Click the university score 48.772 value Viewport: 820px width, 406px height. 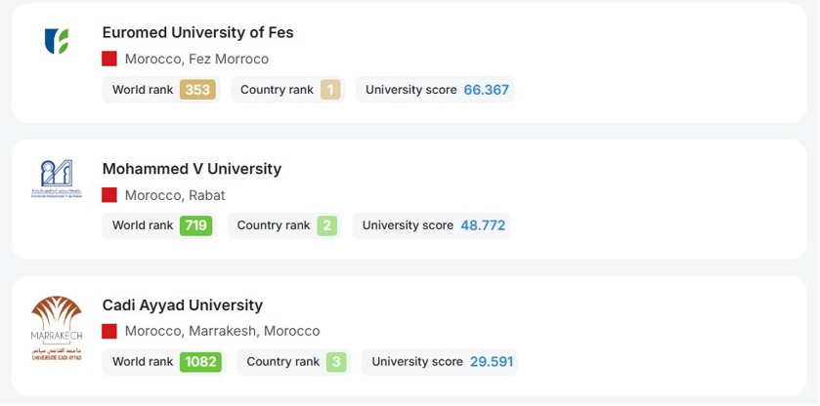click(x=483, y=225)
